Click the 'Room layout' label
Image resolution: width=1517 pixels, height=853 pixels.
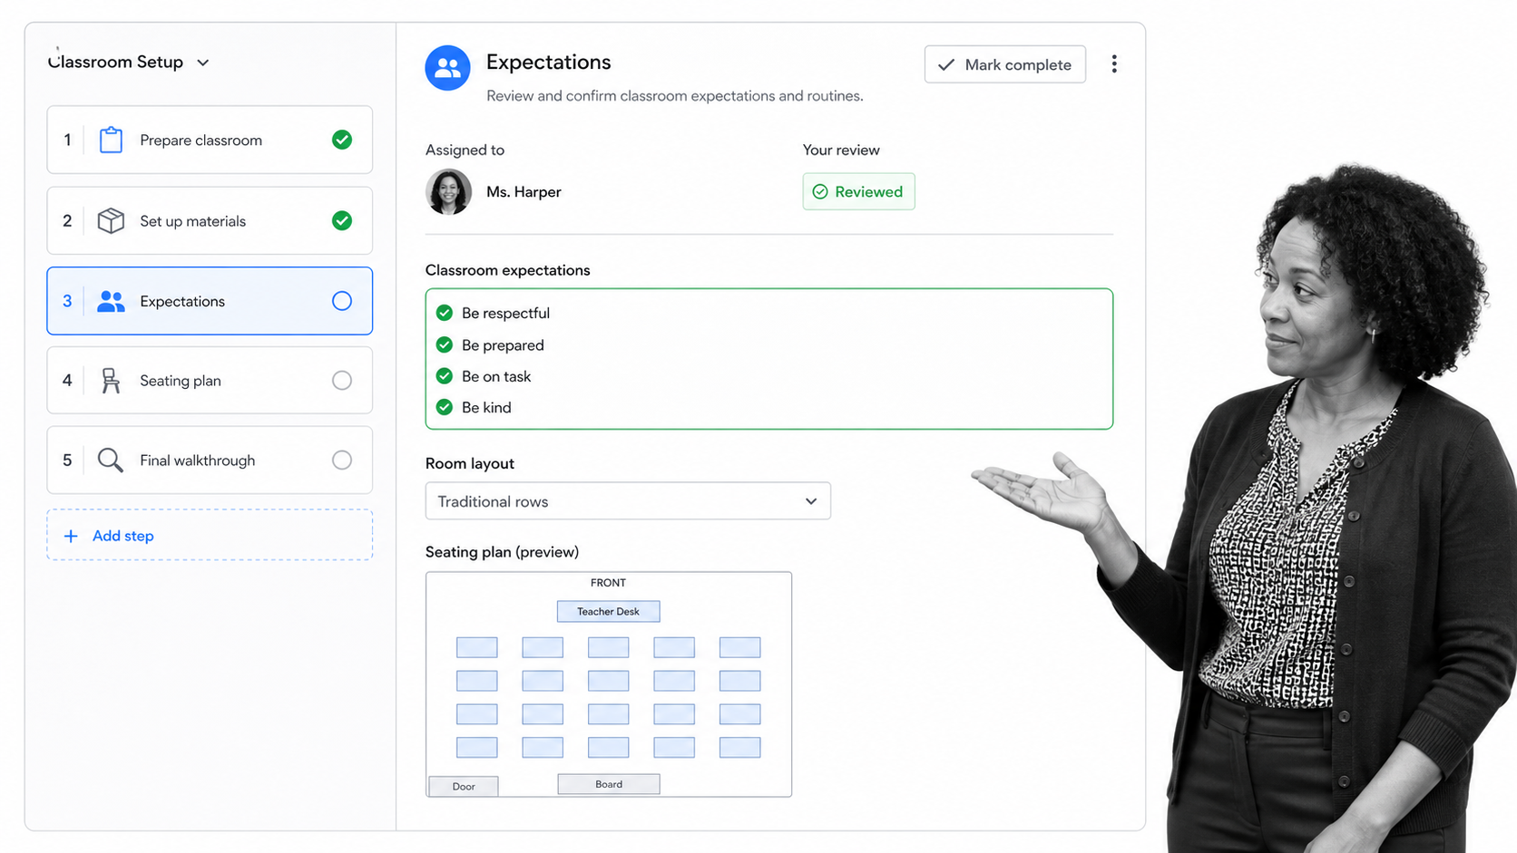(x=470, y=463)
